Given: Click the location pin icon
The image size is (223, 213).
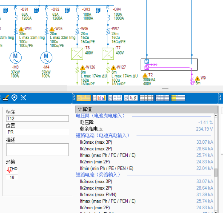Looking at the screenshot, I should 14,98.
